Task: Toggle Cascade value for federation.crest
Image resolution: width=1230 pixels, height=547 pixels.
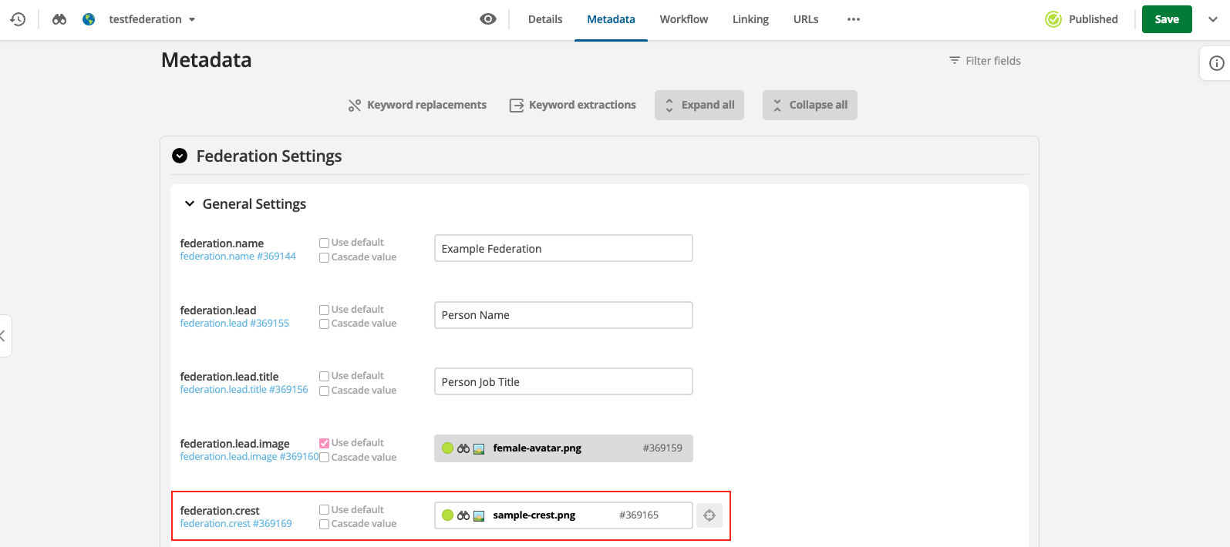Action: pyautogui.click(x=325, y=524)
